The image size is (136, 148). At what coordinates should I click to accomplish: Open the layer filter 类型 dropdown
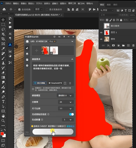[107, 10]
